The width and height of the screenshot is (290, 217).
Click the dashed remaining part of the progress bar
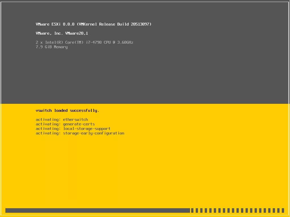tap(237, 210)
